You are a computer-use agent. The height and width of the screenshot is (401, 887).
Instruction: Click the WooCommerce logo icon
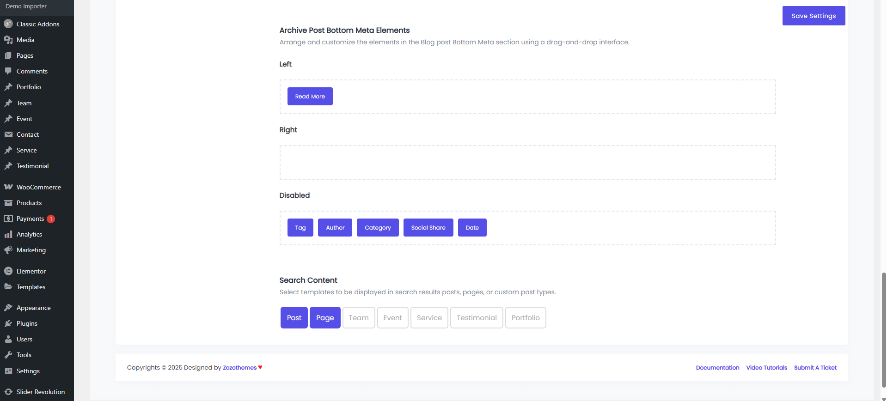(8, 187)
